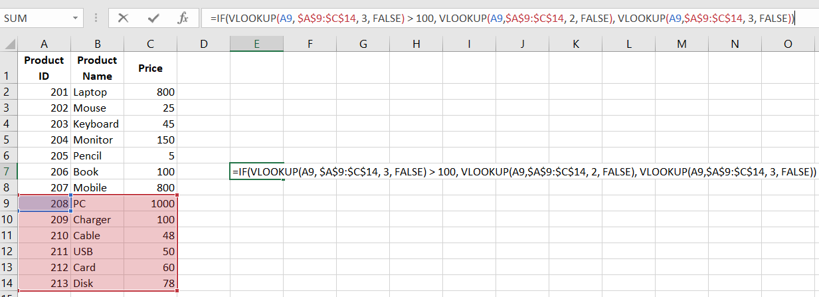Select column H header
Viewport: 819px width, 297px height.
click(x=416, y=45)
